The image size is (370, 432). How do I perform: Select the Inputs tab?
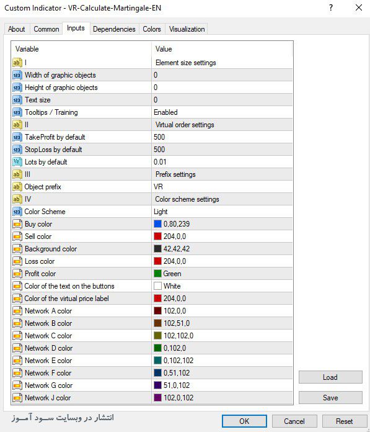point(76,28)
